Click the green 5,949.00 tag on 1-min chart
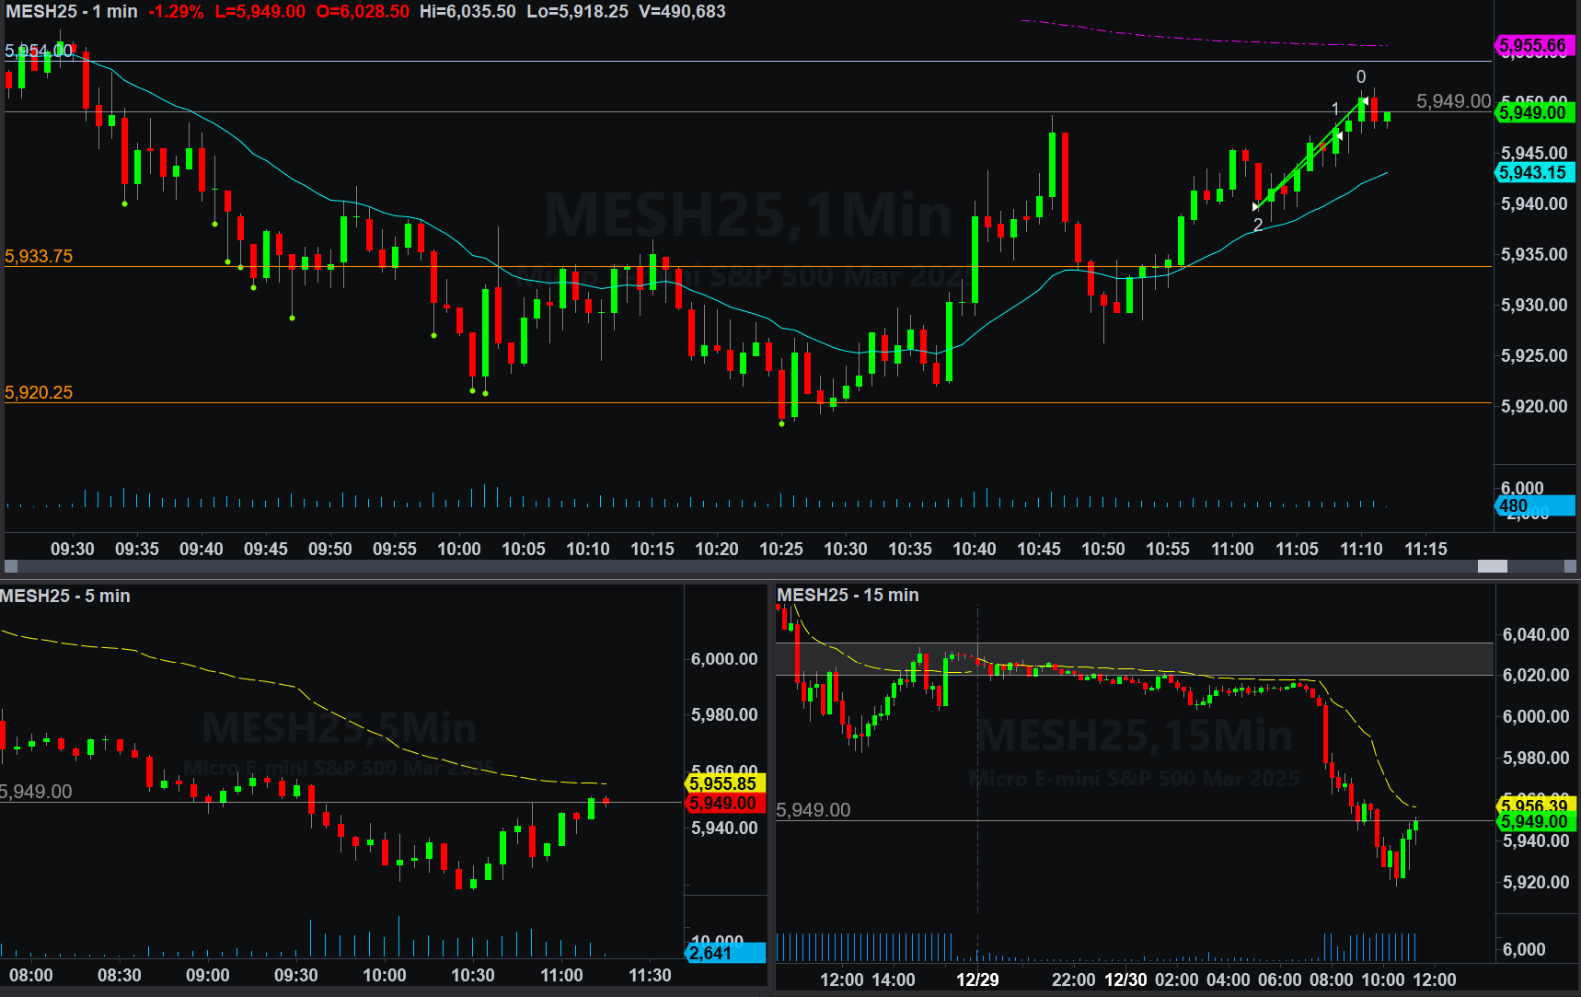The image size is (1581, 997). 1532,112
